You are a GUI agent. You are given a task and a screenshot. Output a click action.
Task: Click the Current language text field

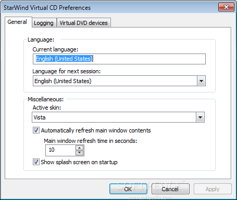119,59
